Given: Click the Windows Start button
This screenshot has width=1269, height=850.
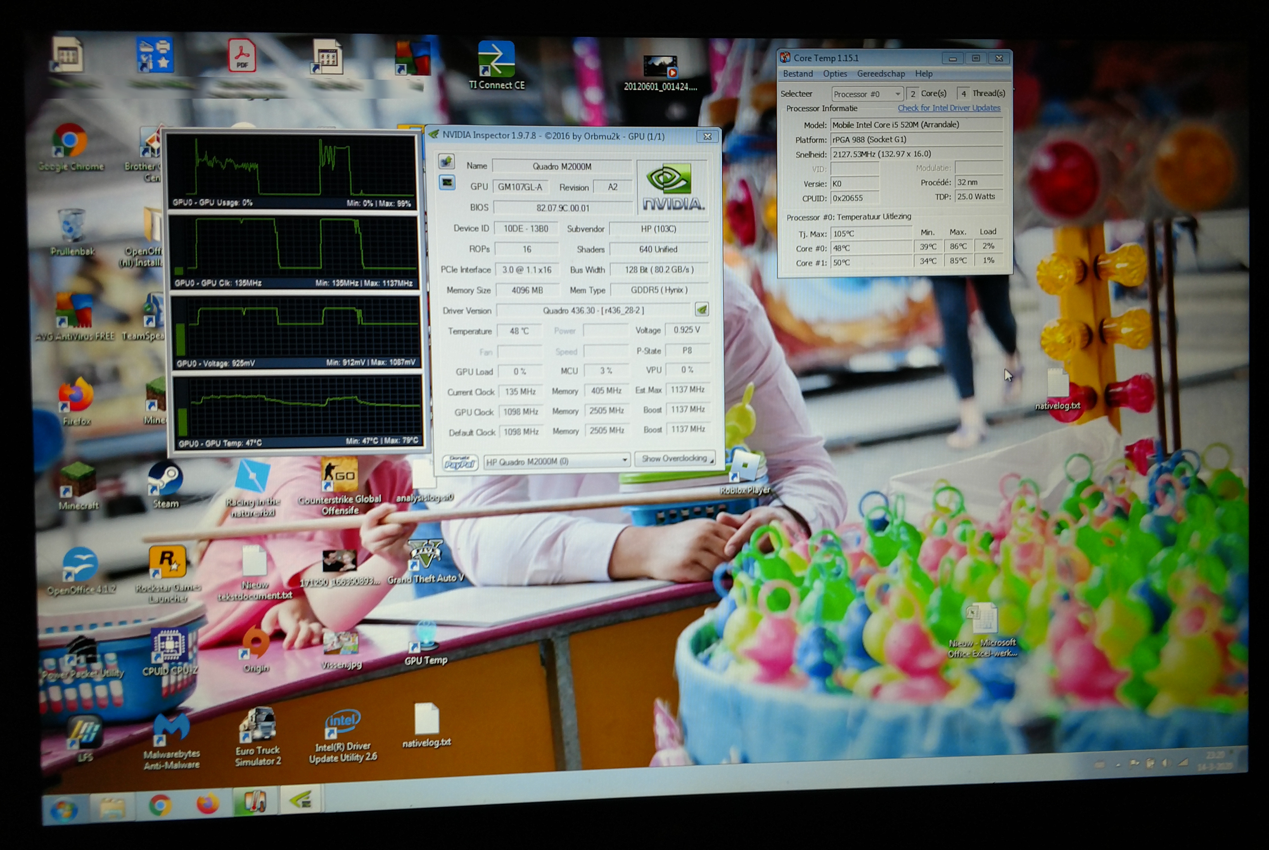Looking at the screenshot, I should click(64, 809).
